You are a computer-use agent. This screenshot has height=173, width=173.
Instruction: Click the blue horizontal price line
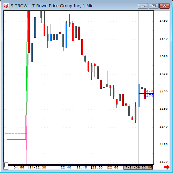146,94
